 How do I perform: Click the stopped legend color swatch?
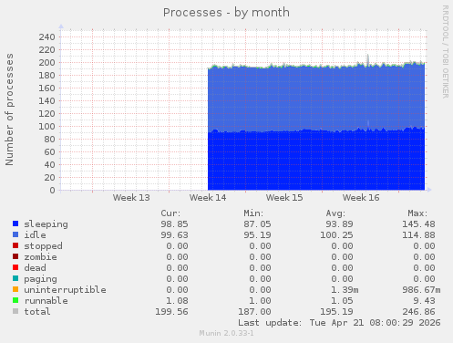(15, 245)
